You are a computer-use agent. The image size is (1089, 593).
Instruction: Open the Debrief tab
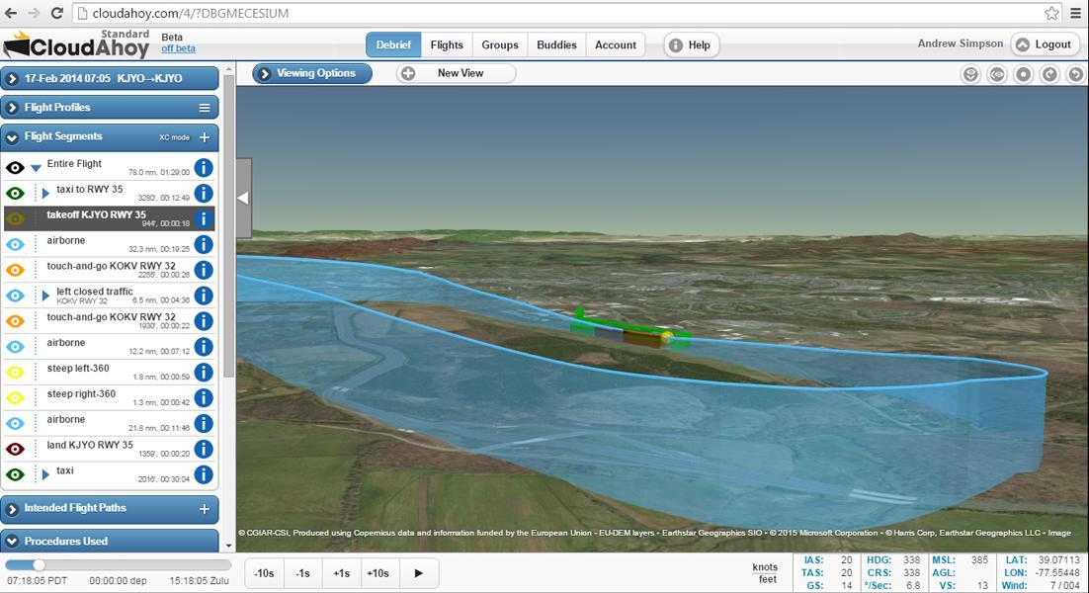393,45
